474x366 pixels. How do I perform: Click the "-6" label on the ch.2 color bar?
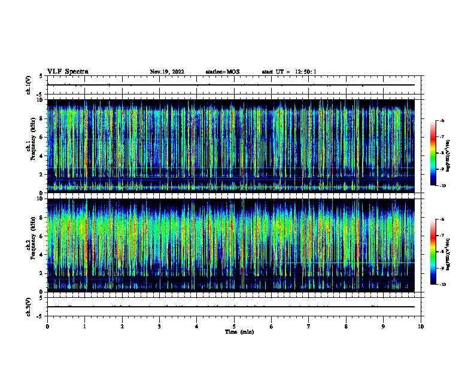point(442,219)
